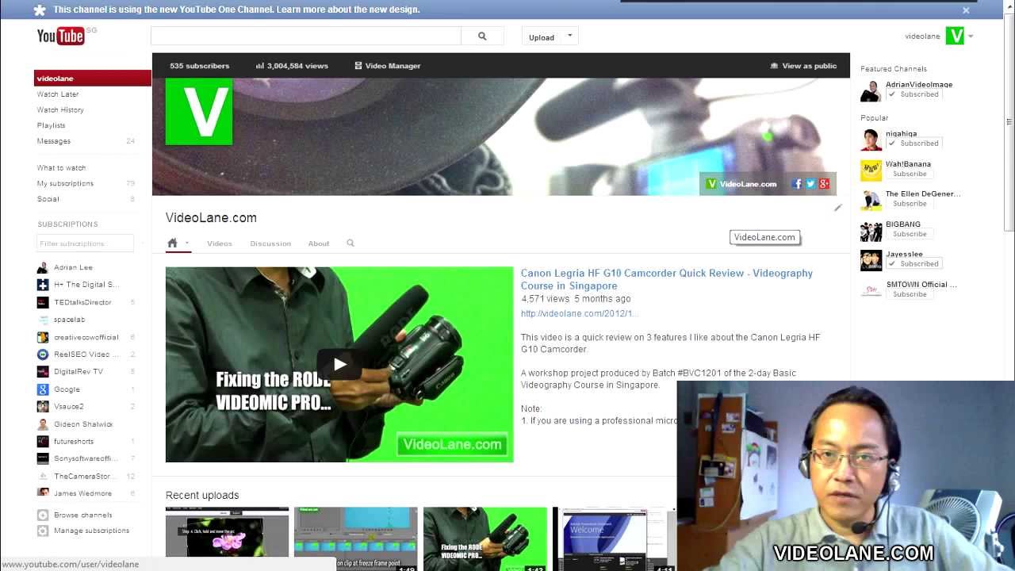
Task: Subscribe to Wah!Banana
Action: 909,174
